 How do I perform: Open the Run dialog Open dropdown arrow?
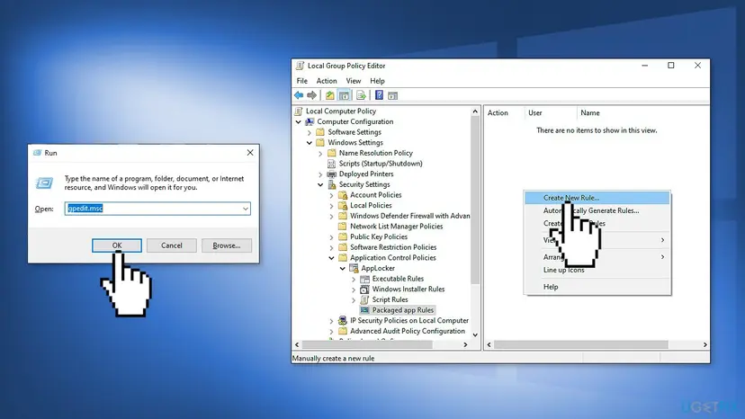pos(245,209)
